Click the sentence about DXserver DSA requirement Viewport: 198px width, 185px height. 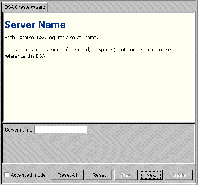[x=51, y=38]
